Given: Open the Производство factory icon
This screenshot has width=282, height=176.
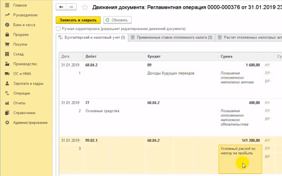Looking at the screenshot, I should click(7, 64).
